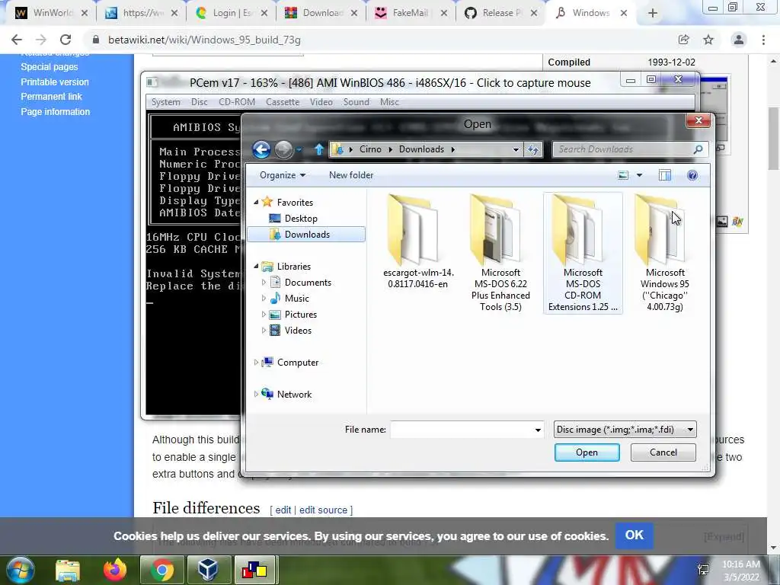The width and height of the screenshot is (780, 585).
Task: Select the Microsoft MS-DOS 6.22 Plus Enhanced Tools folder
Action: 500,253
